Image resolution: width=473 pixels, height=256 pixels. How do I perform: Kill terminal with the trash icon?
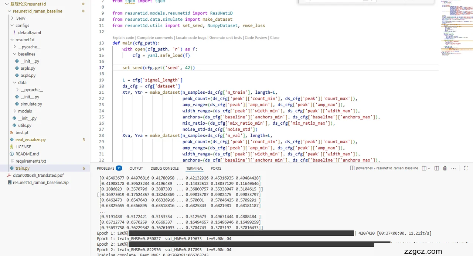click(x=445, y=168)
